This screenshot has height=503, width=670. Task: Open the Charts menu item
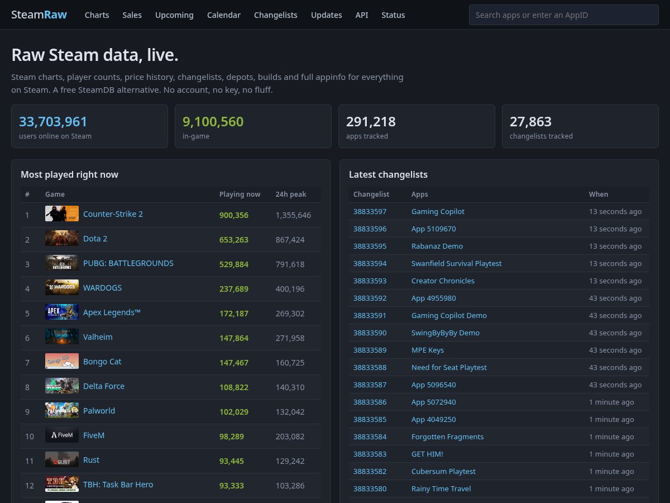(97, 15)
